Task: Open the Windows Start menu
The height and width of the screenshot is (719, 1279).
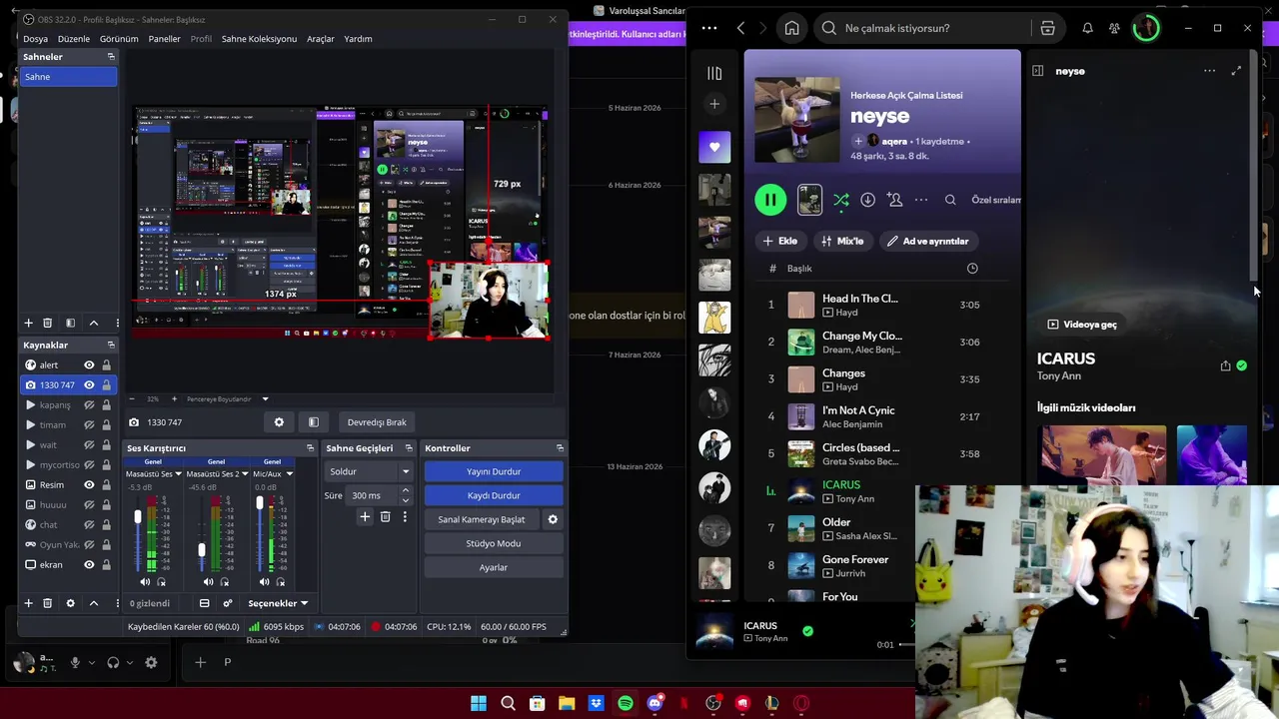Action: 478,703
